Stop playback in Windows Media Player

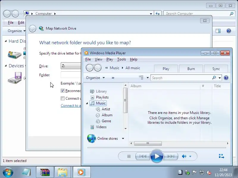129,156
